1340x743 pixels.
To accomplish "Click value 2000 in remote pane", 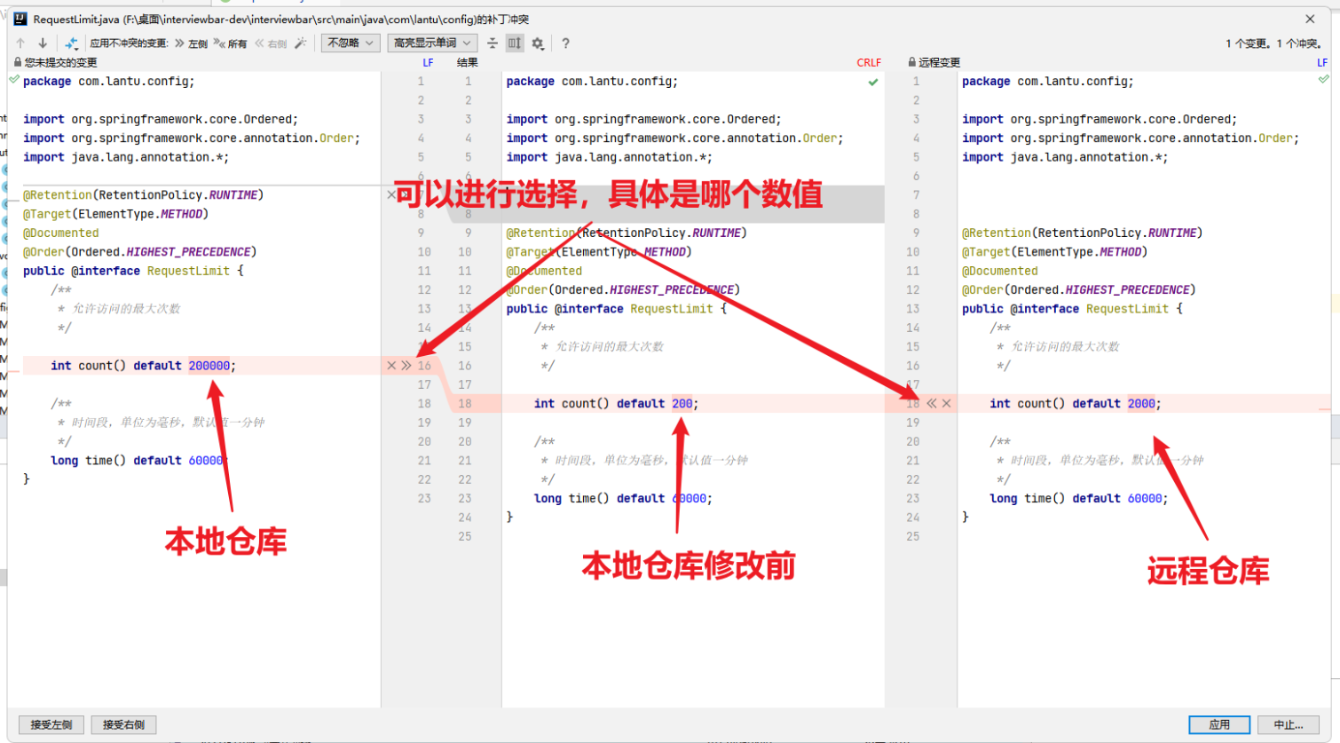I will click(x=1141, y=403).
